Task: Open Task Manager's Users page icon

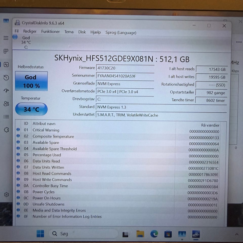Action: [6, 104]
